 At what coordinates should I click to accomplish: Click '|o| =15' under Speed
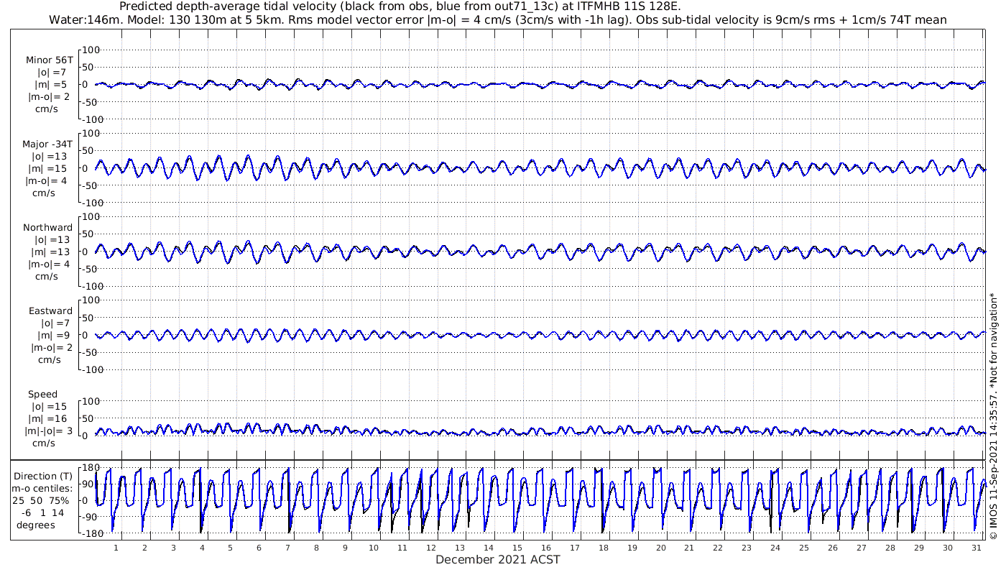[50, 406]
